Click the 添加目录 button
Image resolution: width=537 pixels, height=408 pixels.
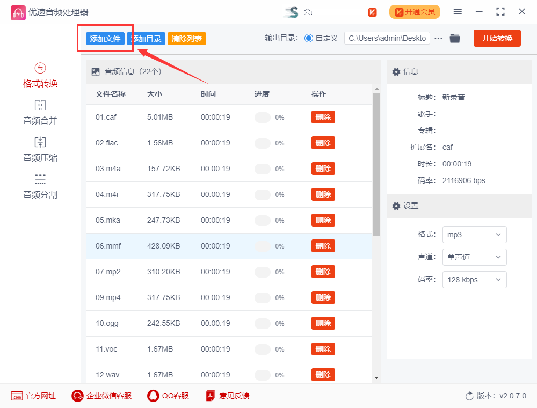tap(146, 39)
